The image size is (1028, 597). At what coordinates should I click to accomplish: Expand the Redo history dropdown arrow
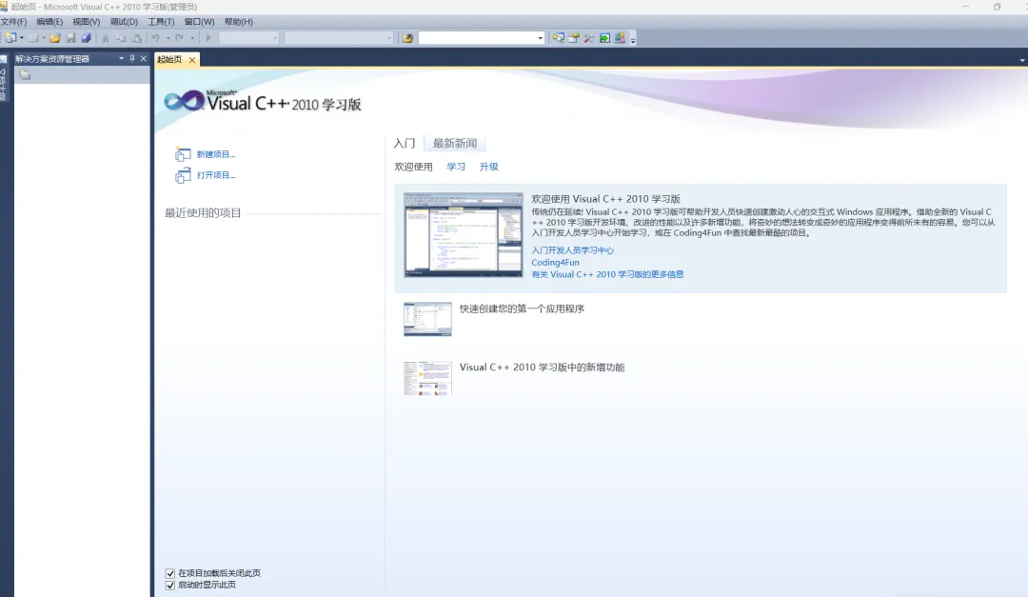pyautogui.click(x=192, y=38)
